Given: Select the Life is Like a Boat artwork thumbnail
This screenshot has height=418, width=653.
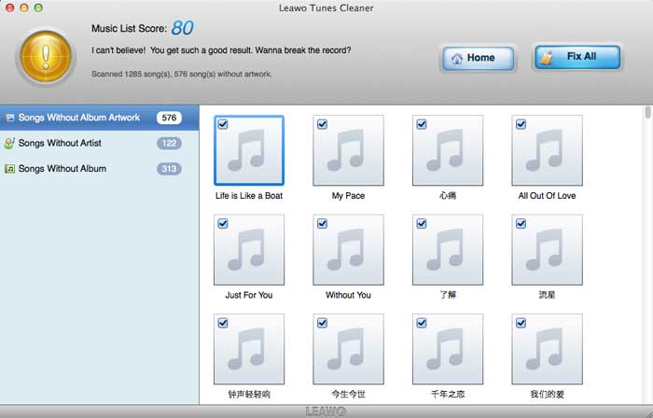Looking at the screenshot, I should coord(249,150).
